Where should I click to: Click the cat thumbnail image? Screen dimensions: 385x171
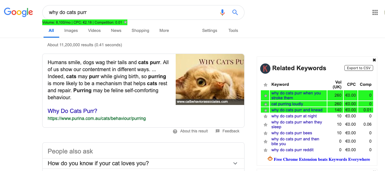tap(210, 79)
